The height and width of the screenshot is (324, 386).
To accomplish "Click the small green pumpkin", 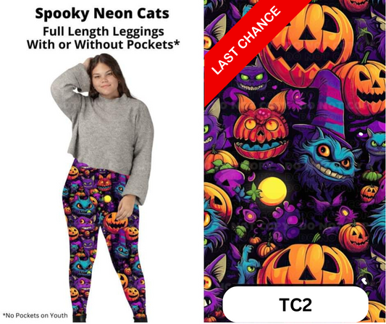I will coord(372,175).
